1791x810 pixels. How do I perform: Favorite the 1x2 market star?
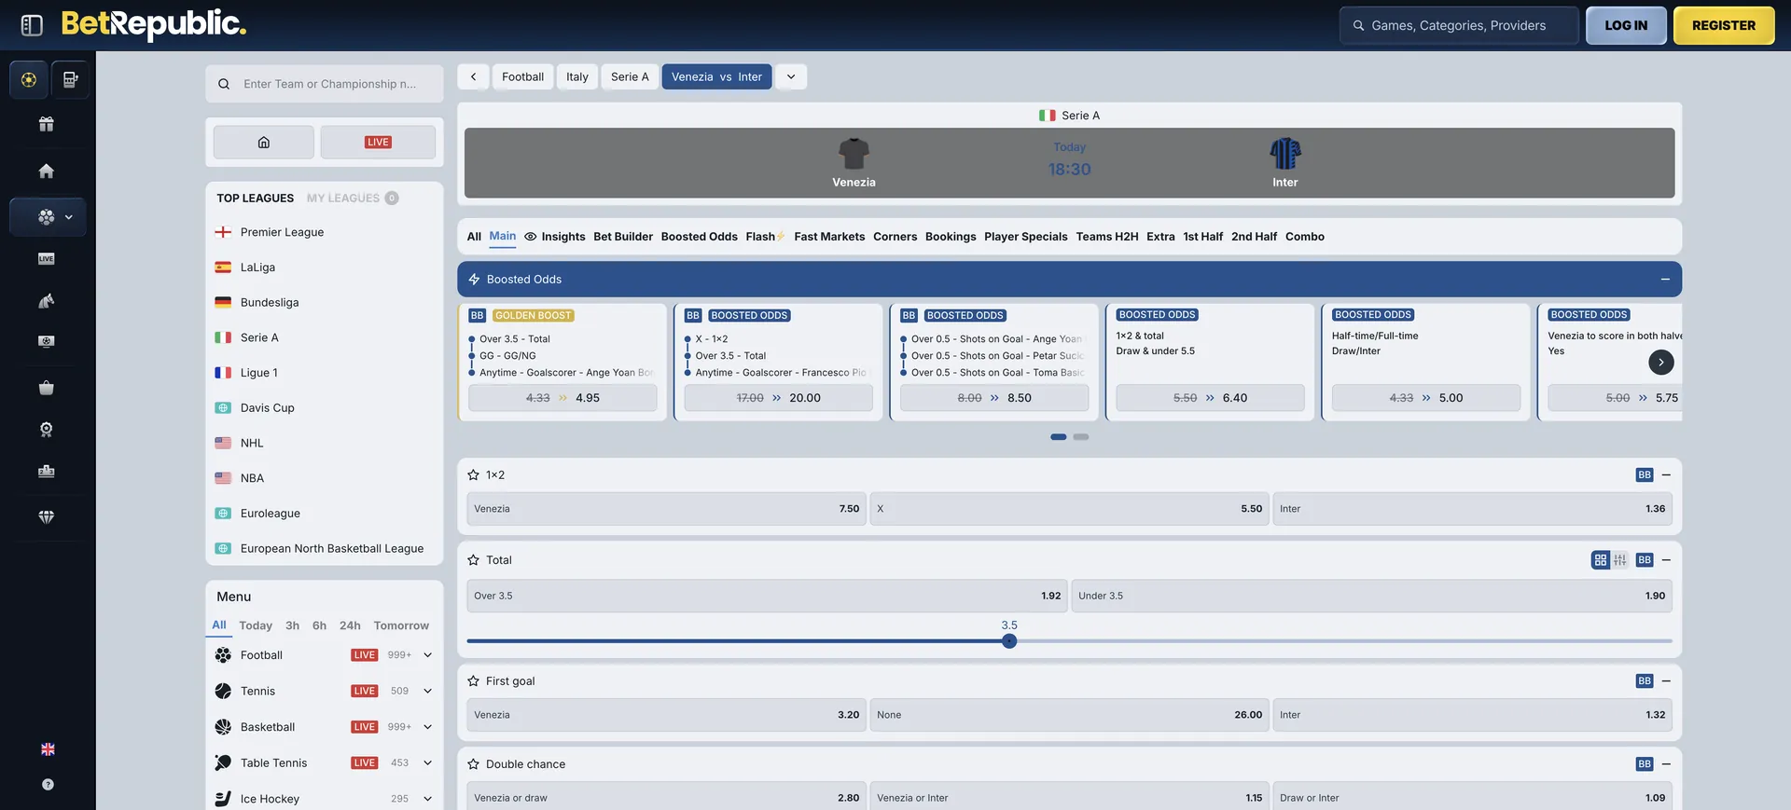coord(473,475)
